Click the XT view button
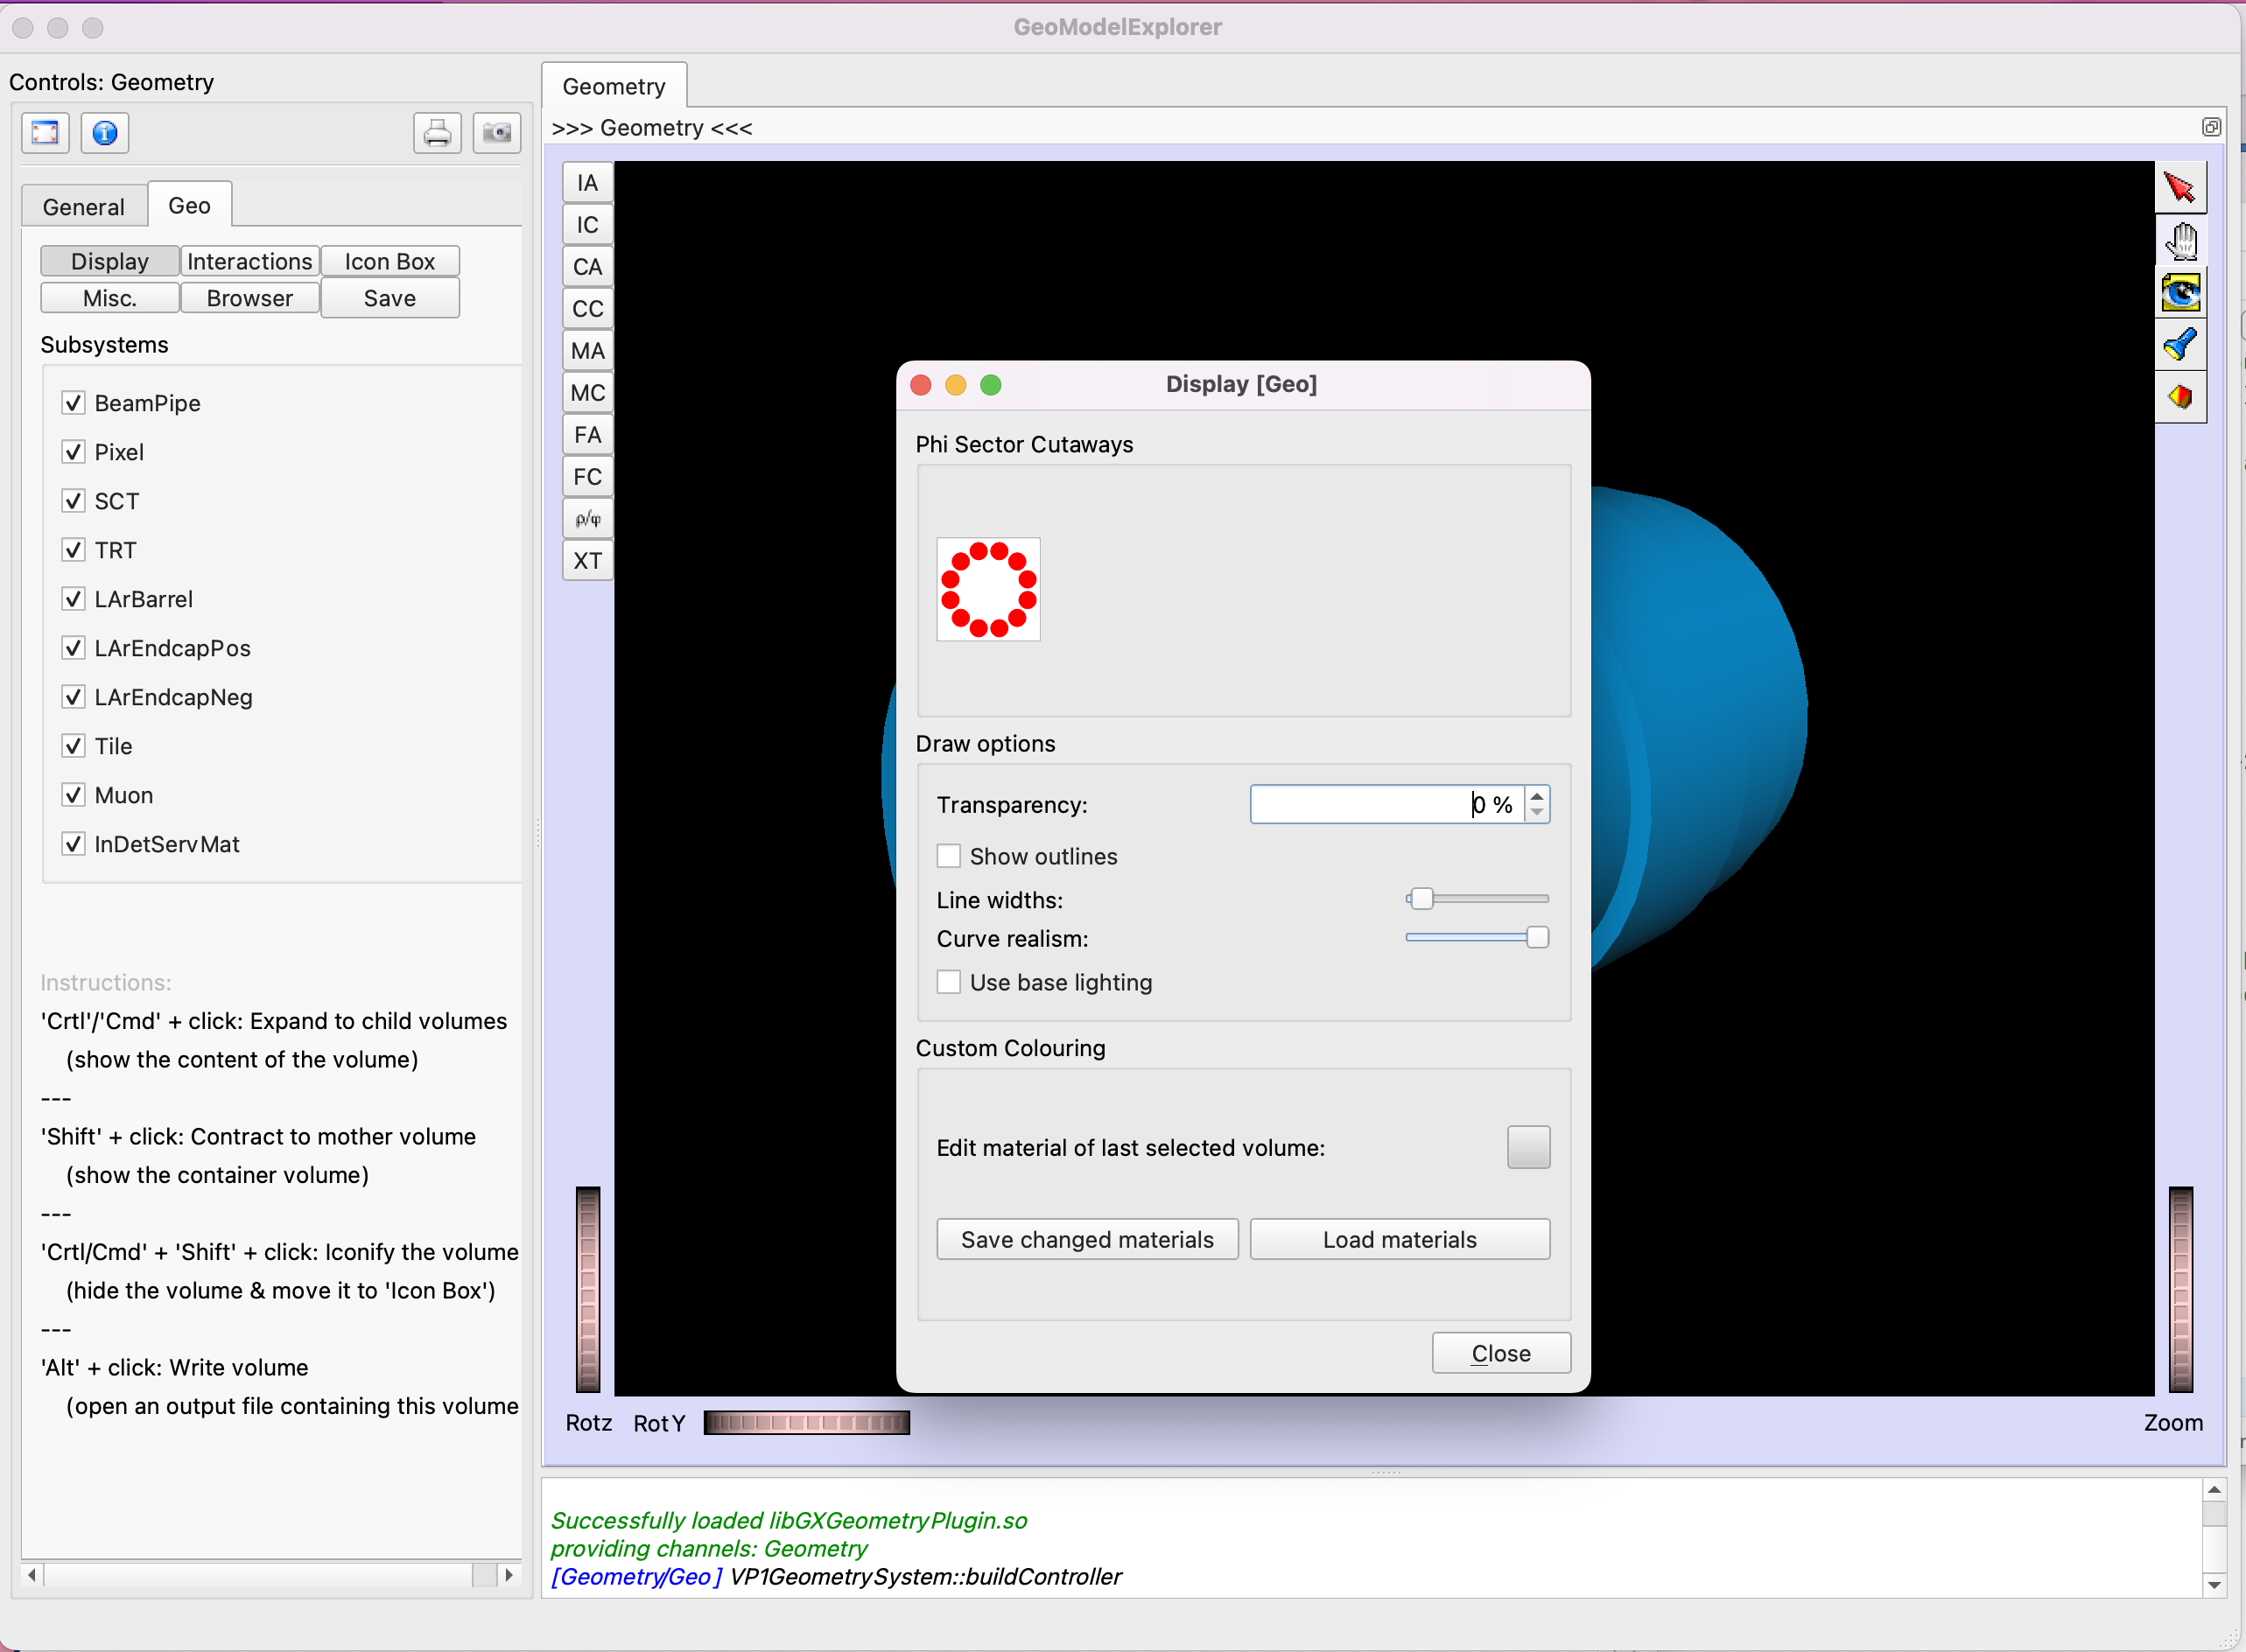The height and width of the screenshot is (1652, 2246). coord(587,561)
